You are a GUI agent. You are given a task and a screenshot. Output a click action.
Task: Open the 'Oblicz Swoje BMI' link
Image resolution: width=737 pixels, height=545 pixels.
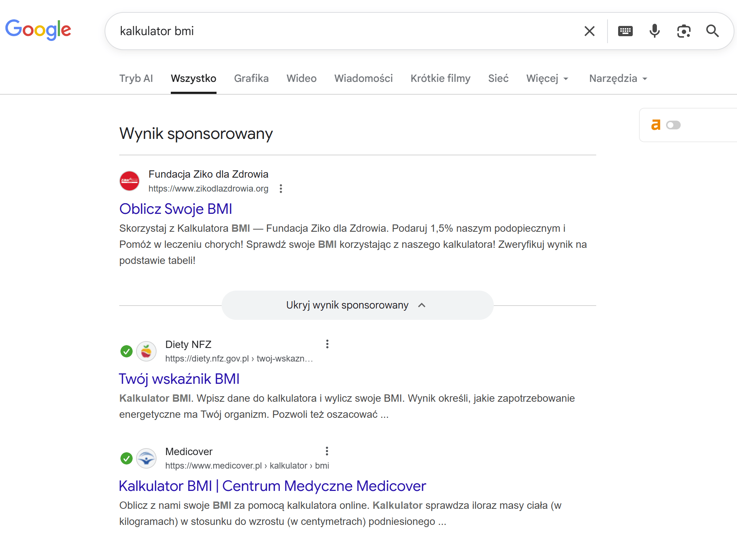[x=176, y=209]
